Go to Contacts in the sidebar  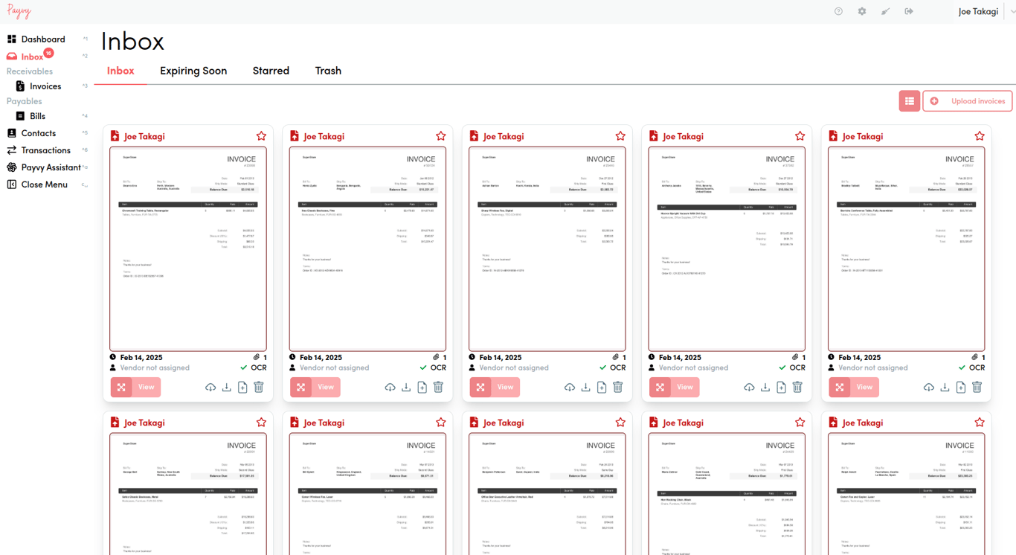pos(39,133)
